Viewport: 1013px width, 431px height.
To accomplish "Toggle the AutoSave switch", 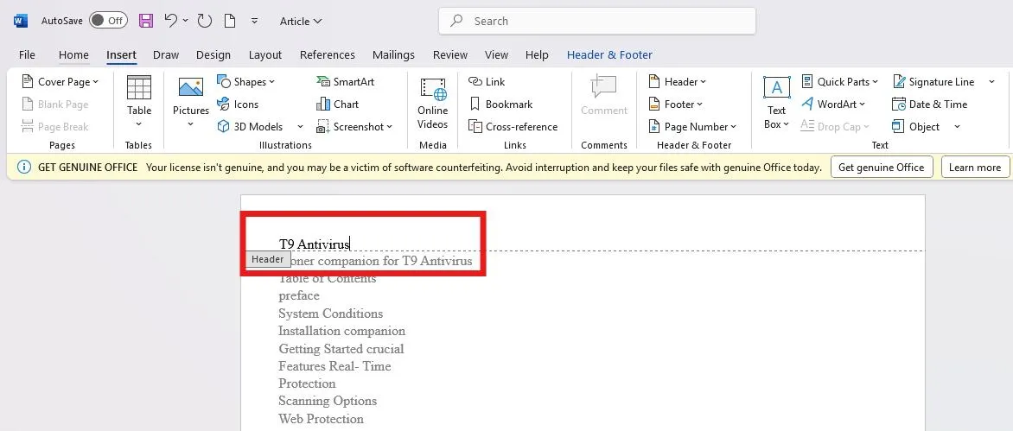I will tap(108, 21).
